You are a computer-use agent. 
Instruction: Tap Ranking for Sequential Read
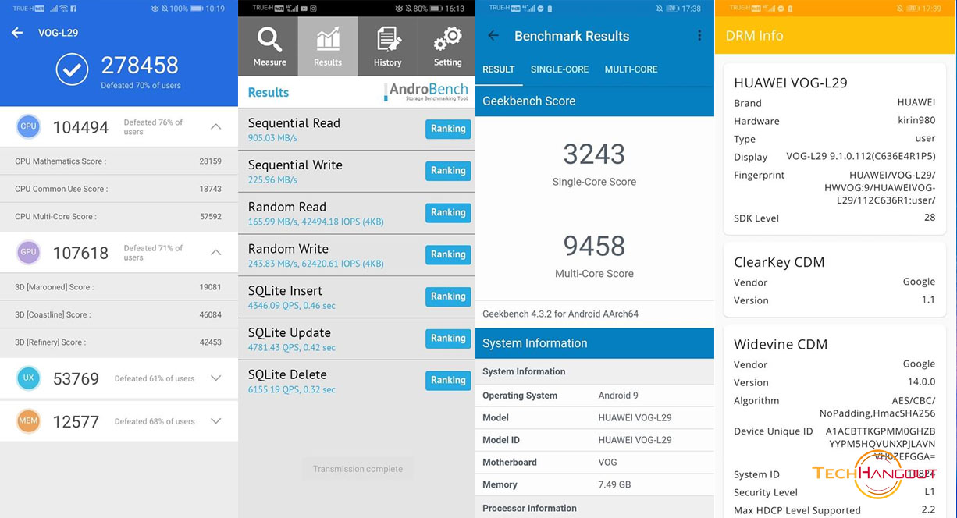448,129
